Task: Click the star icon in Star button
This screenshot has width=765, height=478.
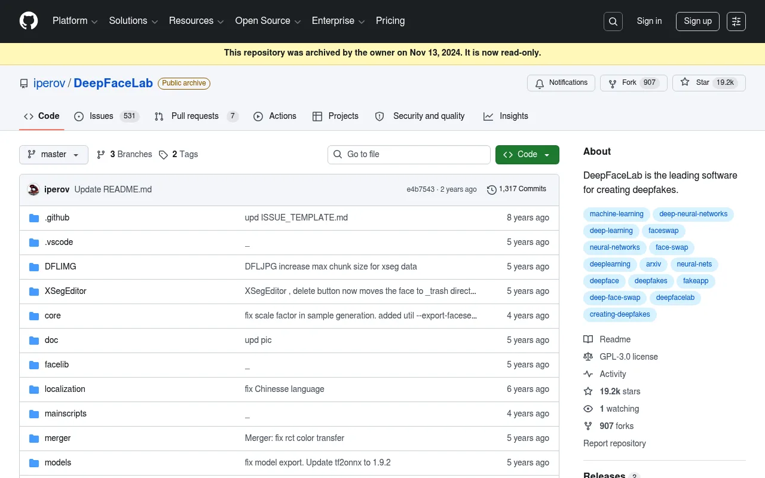Action: tap(685, 82)
